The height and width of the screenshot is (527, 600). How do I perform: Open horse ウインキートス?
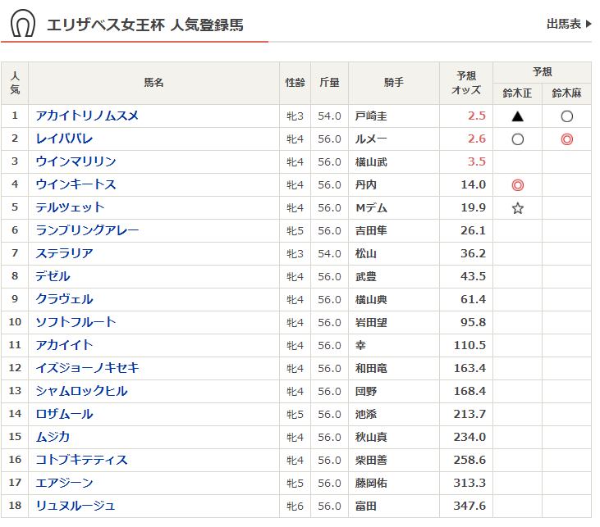pyautogui.click(x=76, y=184)
